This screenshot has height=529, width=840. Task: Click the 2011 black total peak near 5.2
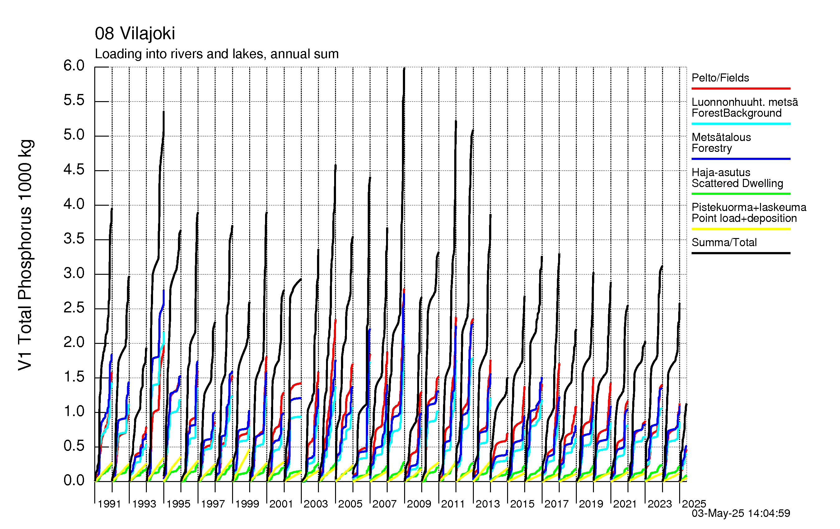(456, 122)
